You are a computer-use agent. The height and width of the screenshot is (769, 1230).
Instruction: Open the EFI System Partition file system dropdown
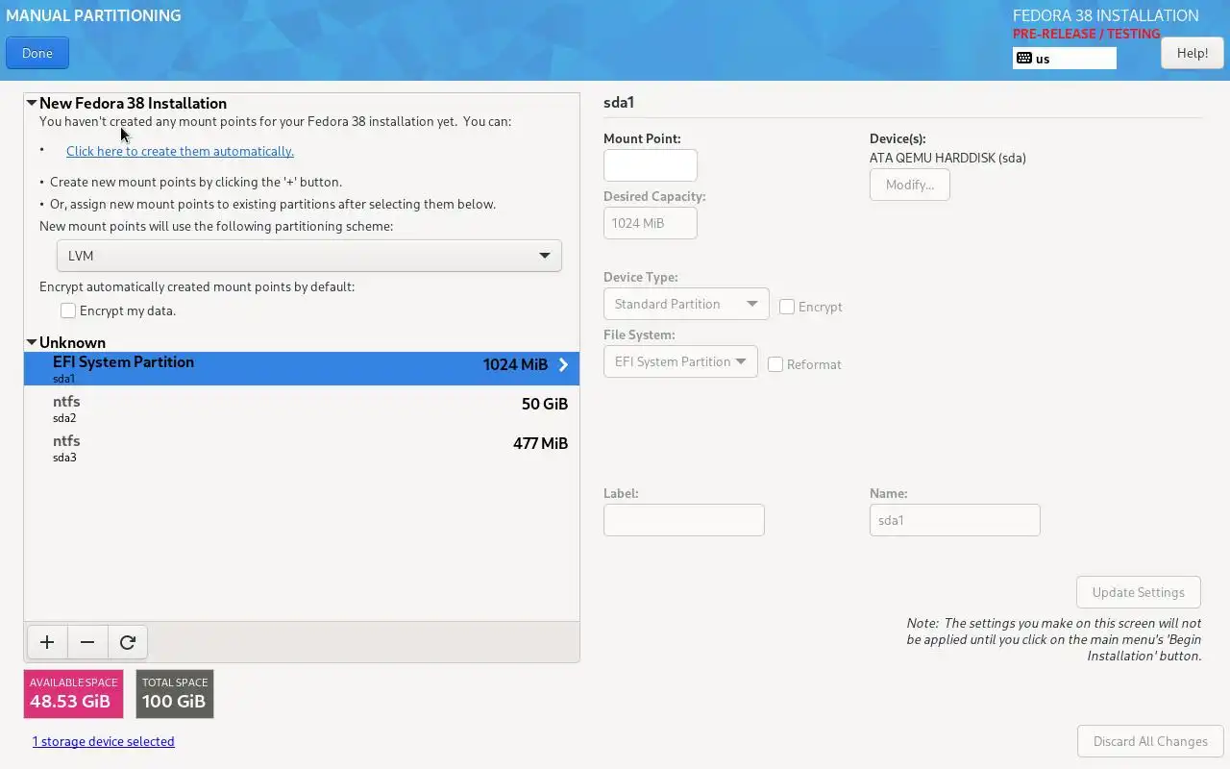click(x=680, y=361)
